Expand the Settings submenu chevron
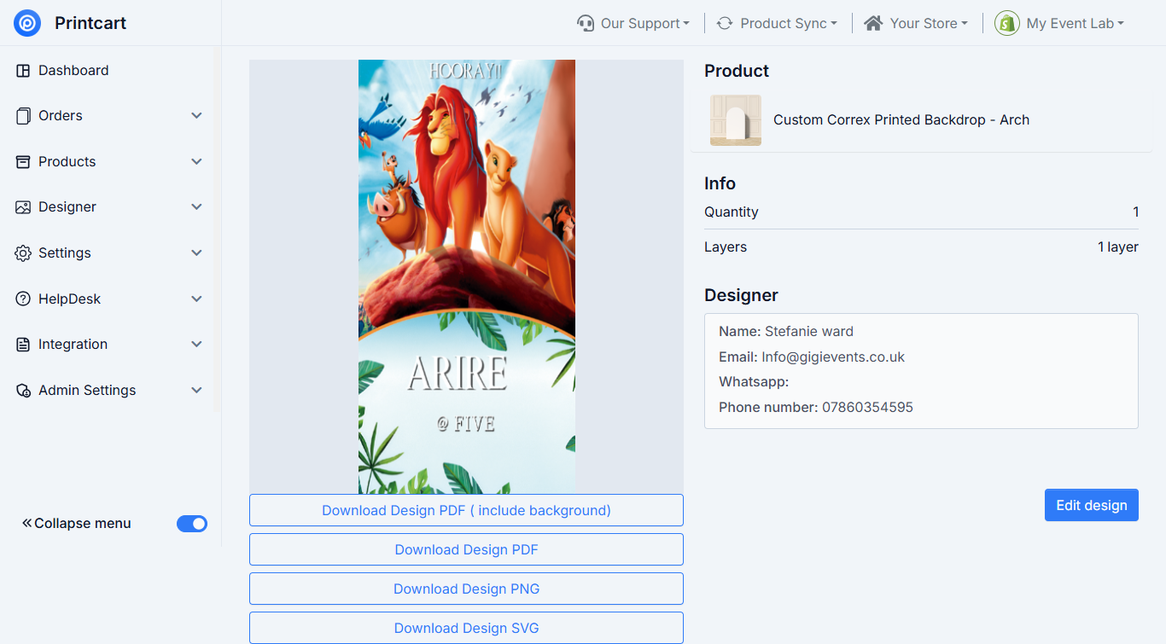This screenshot has height=644, width=1166. (196, 253)
